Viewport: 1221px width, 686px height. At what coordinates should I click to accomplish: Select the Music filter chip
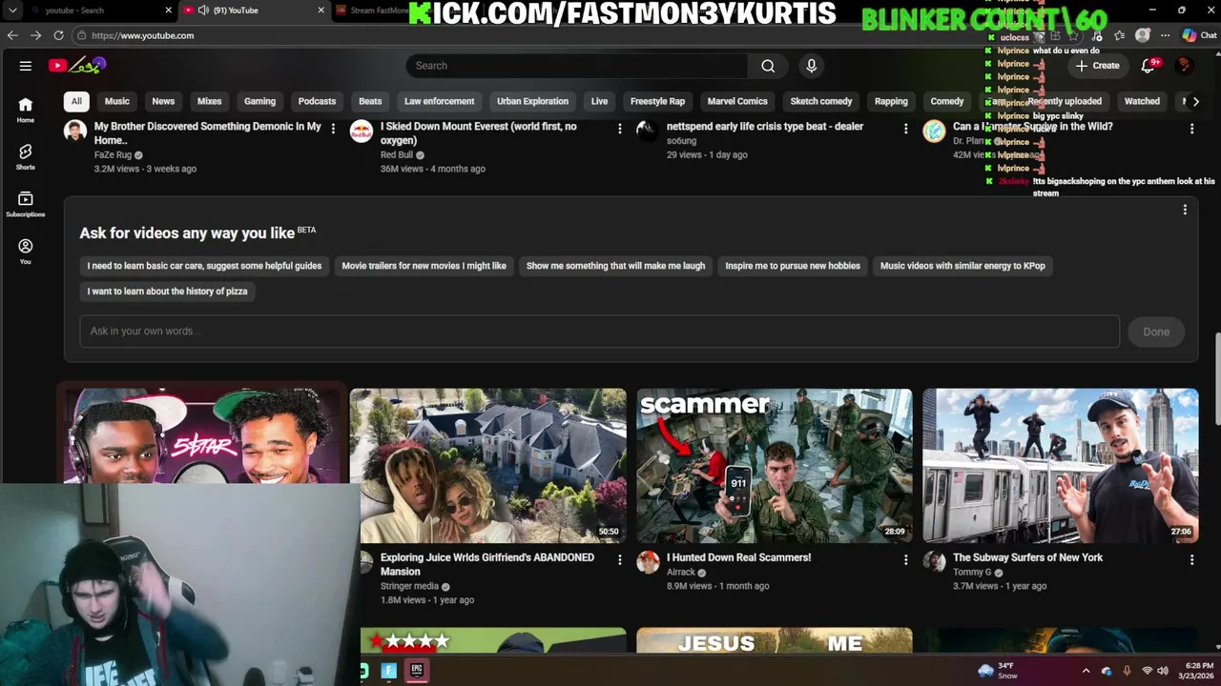tap(117, 101)
